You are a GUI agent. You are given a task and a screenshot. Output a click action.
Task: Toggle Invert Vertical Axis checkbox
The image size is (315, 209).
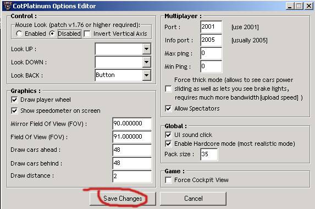[87, 34]
